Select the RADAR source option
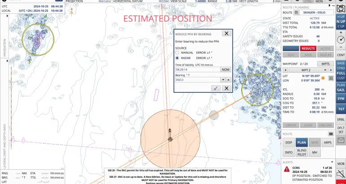Viewport: 346px width, 184px height. click(x=177, y=58)
